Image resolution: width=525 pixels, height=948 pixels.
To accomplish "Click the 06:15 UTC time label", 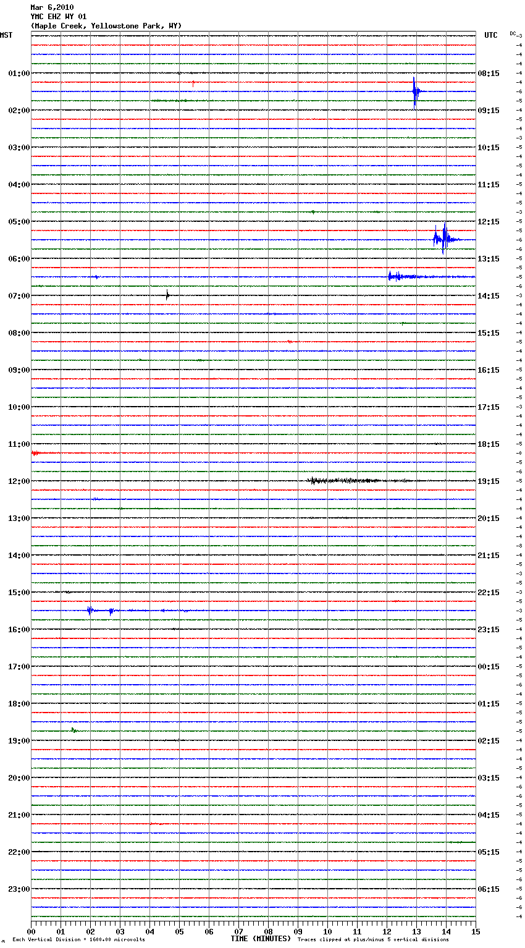I will [x=489, y=889].
